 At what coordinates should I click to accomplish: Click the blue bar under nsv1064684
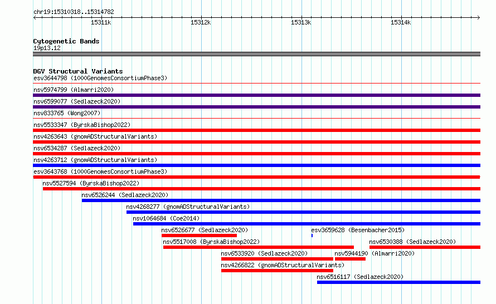(x=307, y=224)
